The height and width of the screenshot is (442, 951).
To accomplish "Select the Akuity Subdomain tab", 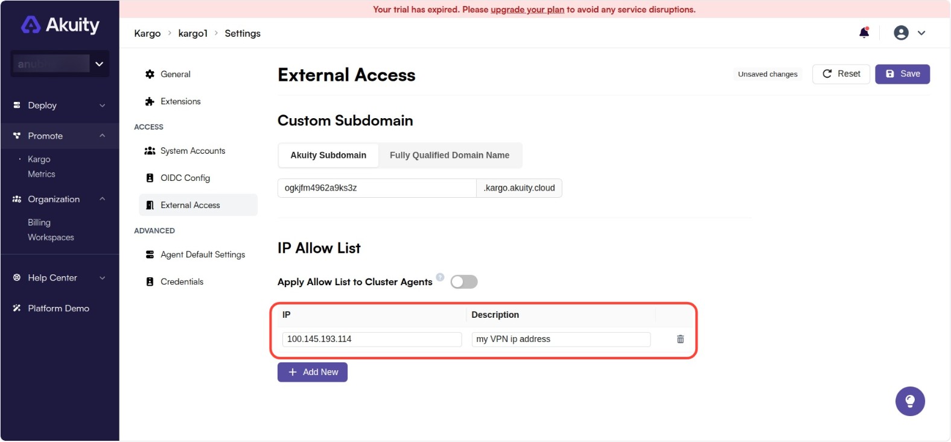I will [x=328, y=155].
